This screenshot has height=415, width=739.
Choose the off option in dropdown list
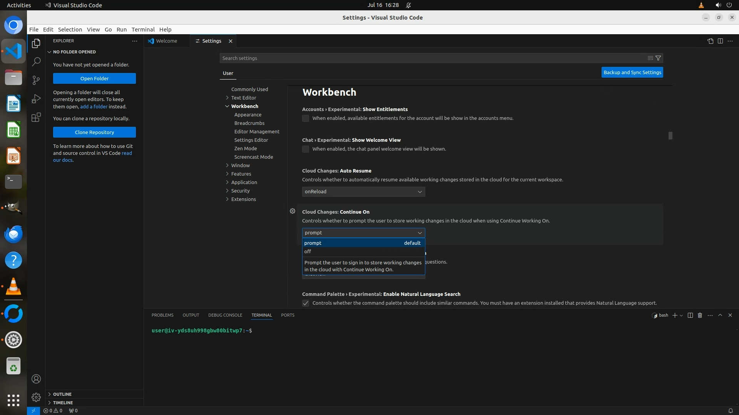(x=308, y=251)
